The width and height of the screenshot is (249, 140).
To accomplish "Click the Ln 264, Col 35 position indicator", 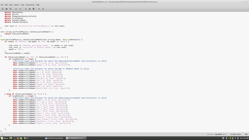I will tap(236, 134).
